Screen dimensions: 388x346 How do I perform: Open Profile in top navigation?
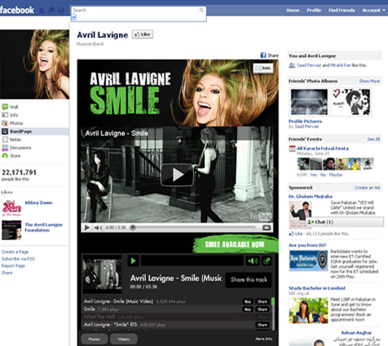coord(314,10)
